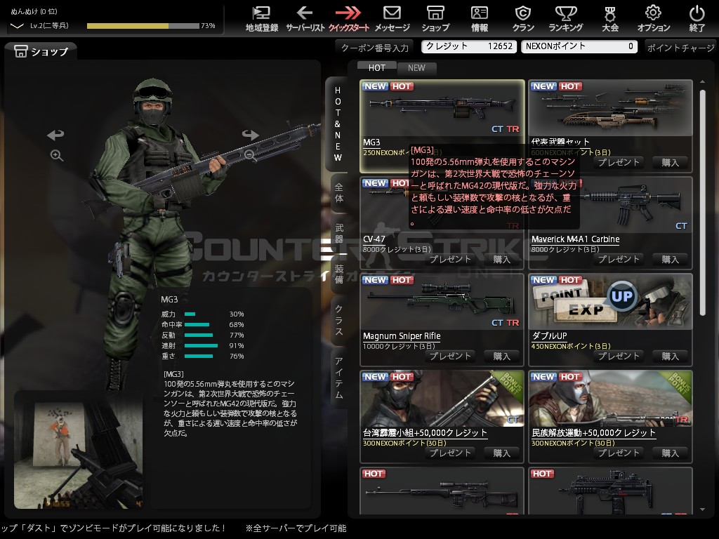719x539 pixels.
Task: Switch to NEW tab
Action: click(x=416, y=68)
